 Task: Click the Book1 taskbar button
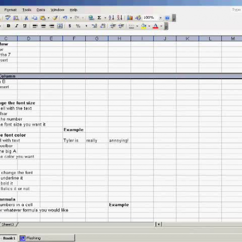tap(8, 238)
